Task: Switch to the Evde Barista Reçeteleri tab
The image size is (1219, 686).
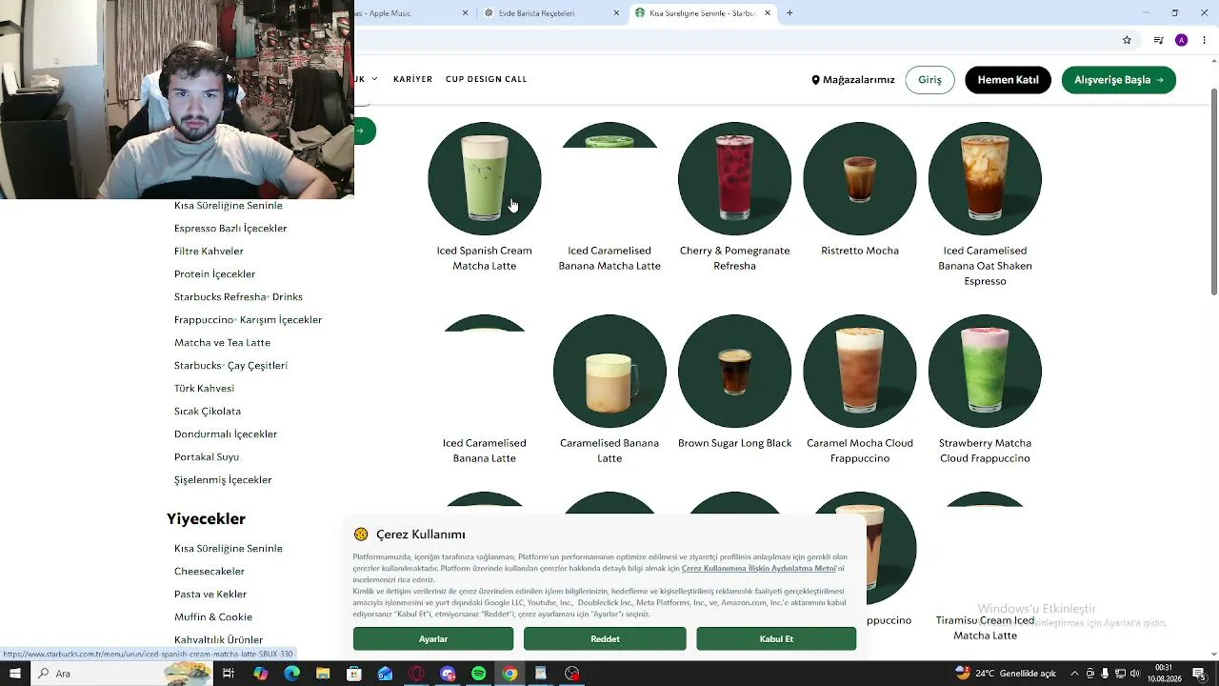Action: tap(552, 13)
